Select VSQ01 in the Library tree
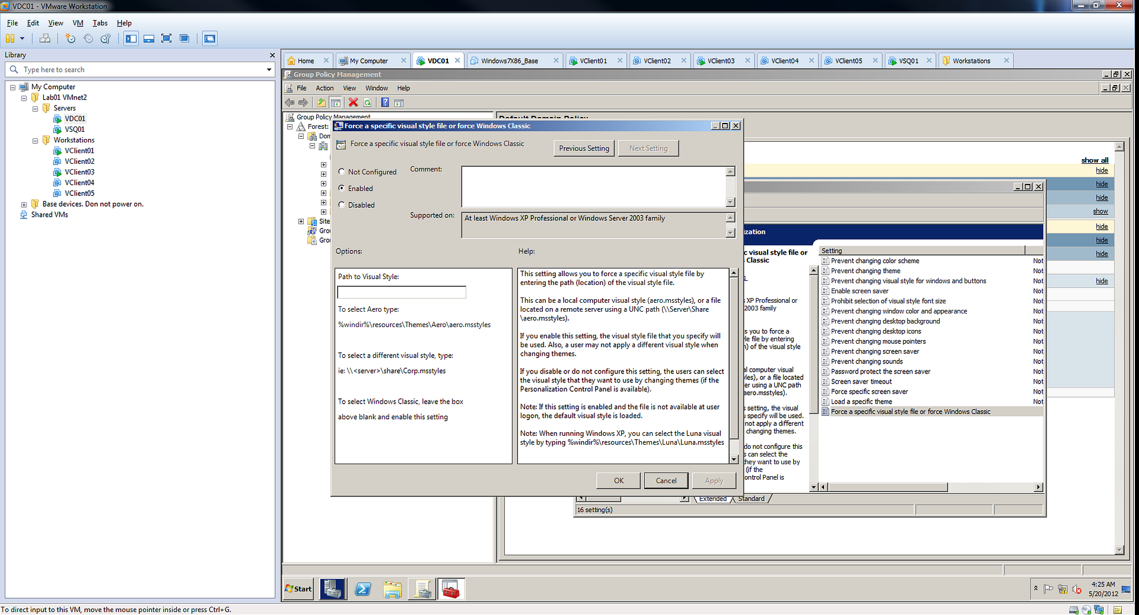The image size is (1139, 615). coord(75,129)
